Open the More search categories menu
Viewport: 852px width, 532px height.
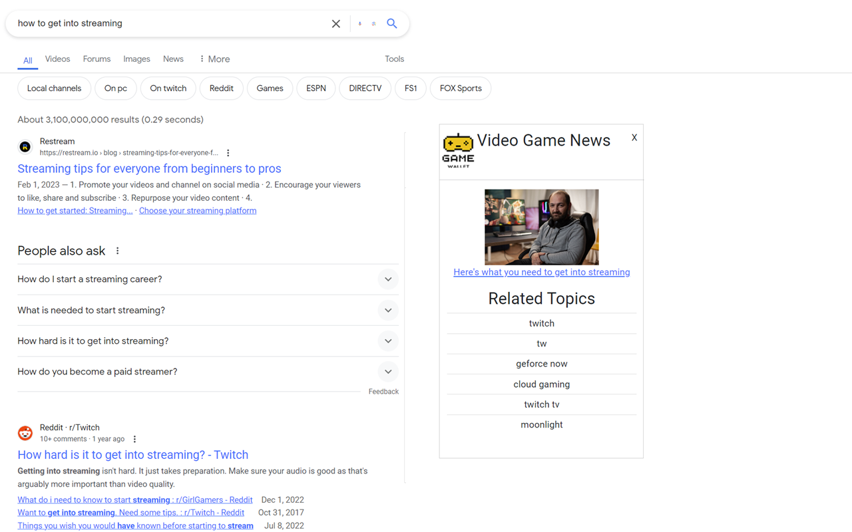pos(214,59)
